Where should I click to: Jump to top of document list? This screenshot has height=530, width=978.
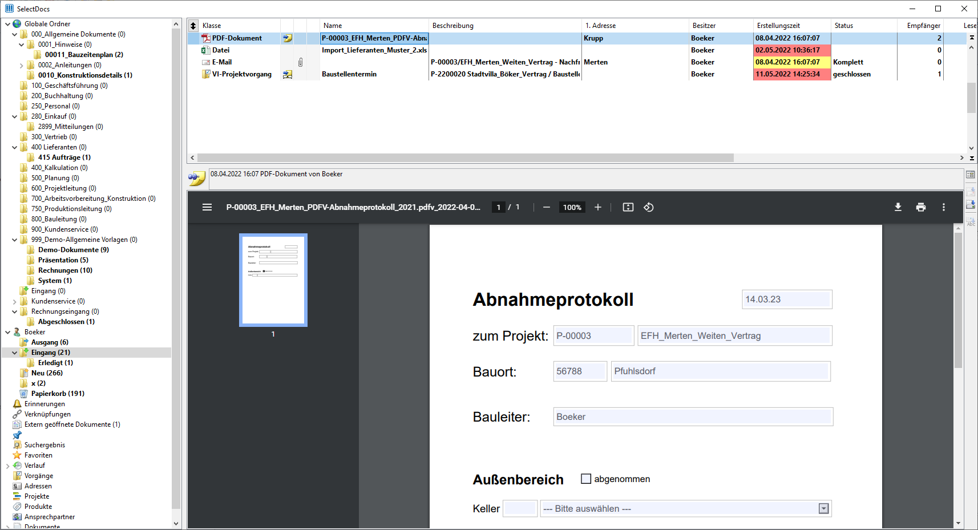(x=972, y=38)
